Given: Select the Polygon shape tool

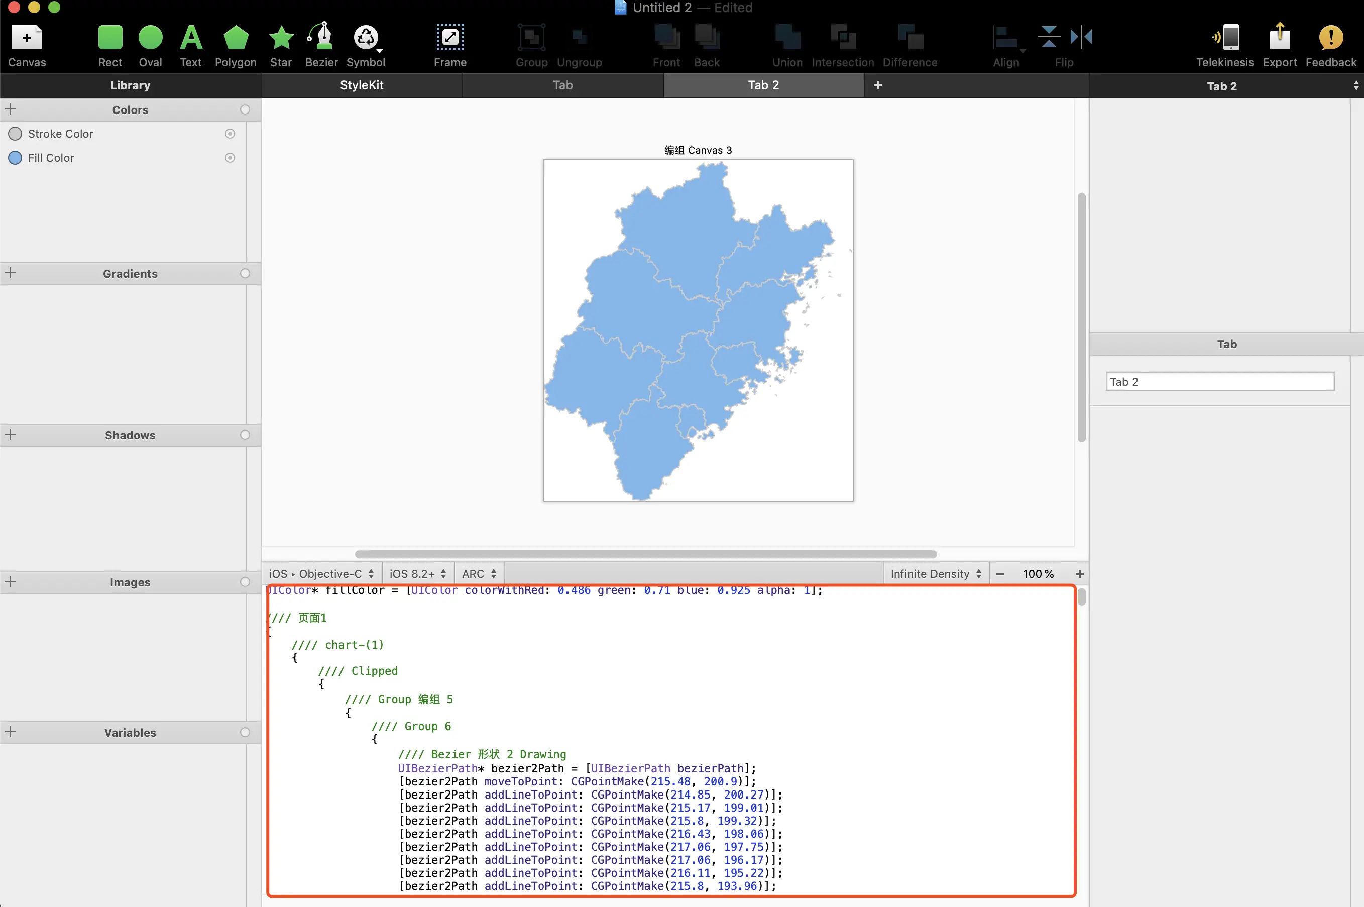Looking at the screenshot, I should click(x=236, y=39).
